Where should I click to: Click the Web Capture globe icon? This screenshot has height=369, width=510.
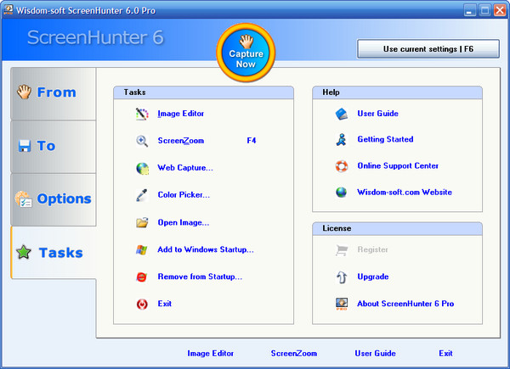(x=142, y=168)
